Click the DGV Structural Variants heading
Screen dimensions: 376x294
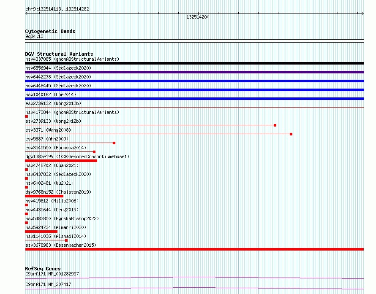pyautogui.click(x=59, y=54)
